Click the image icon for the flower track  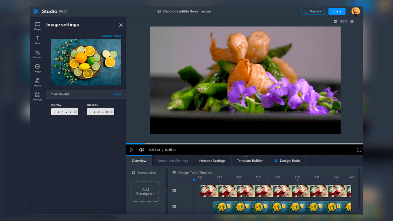[174, 191]
